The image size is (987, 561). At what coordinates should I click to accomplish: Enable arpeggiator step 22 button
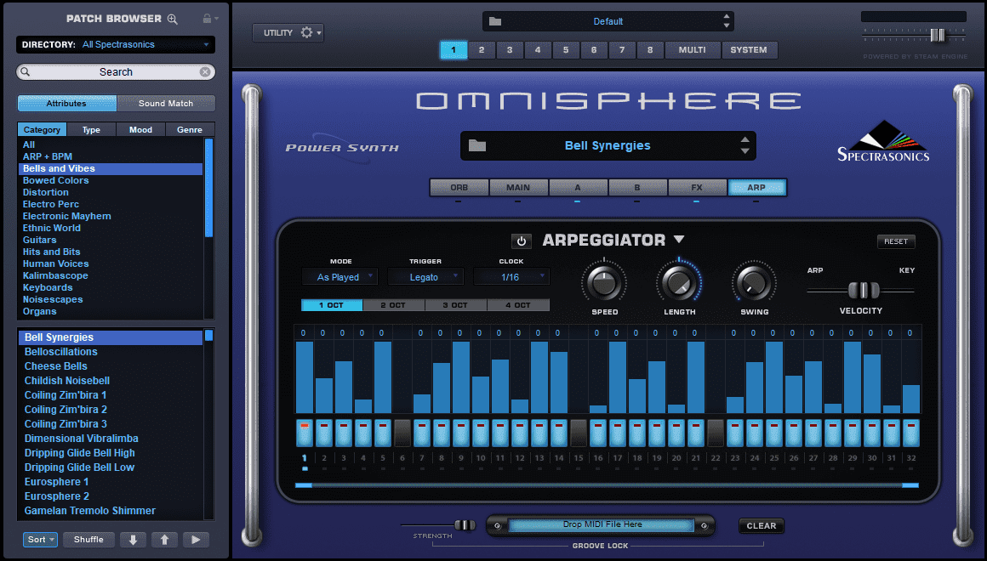pyautogui.click(x=716, y=433)
